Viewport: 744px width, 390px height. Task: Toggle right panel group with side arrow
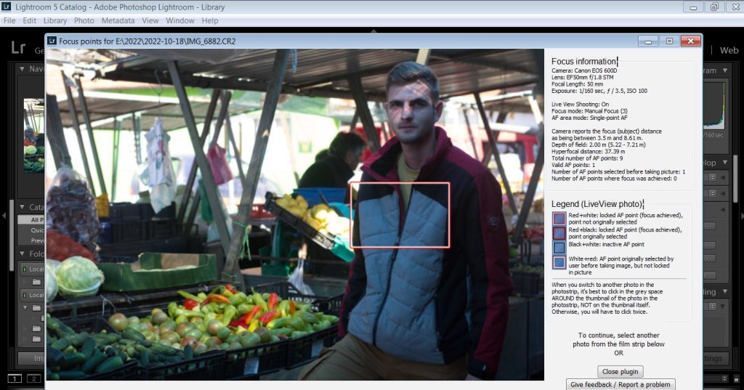coord(740,216)
